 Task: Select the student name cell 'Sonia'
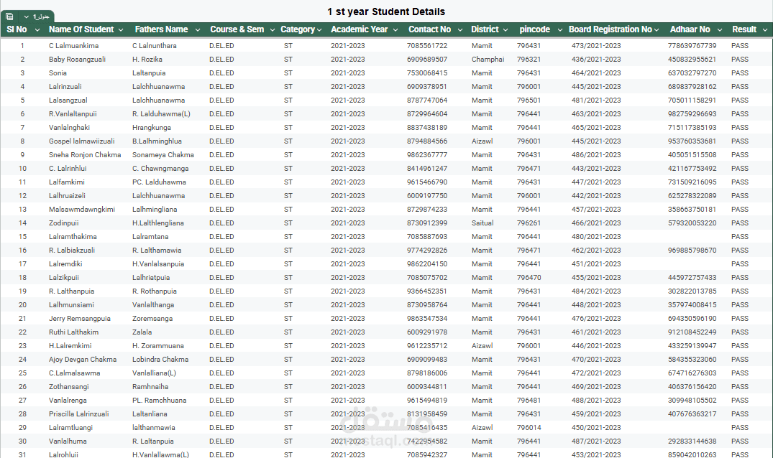coord(58,73)
